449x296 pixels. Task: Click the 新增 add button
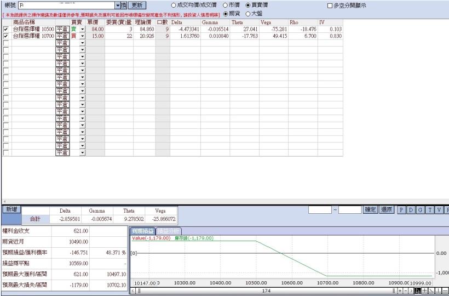click(11, 209)
